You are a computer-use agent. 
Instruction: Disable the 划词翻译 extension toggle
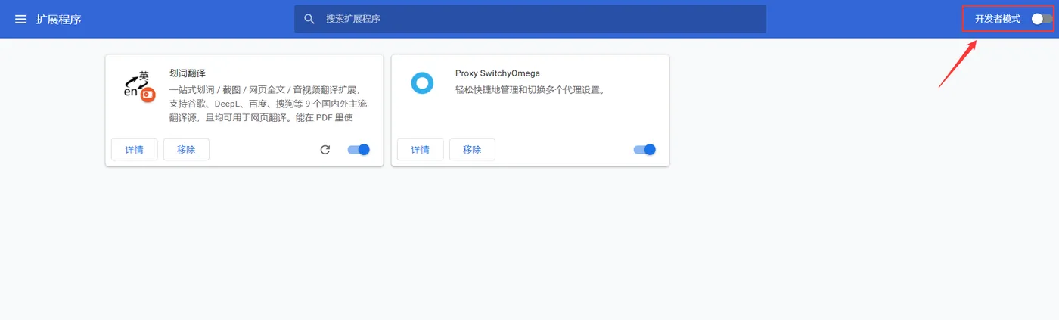pos(359,150)
